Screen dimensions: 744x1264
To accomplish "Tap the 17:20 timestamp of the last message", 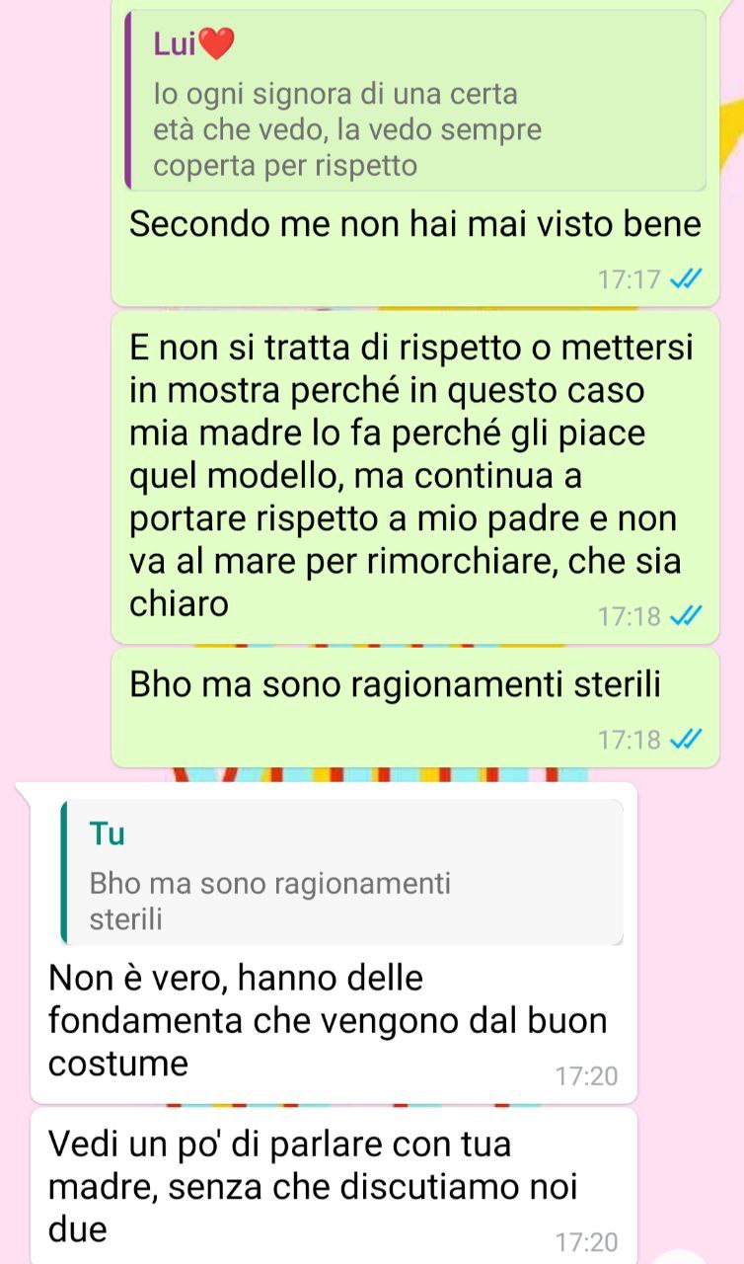I will tap(586, 1241).
